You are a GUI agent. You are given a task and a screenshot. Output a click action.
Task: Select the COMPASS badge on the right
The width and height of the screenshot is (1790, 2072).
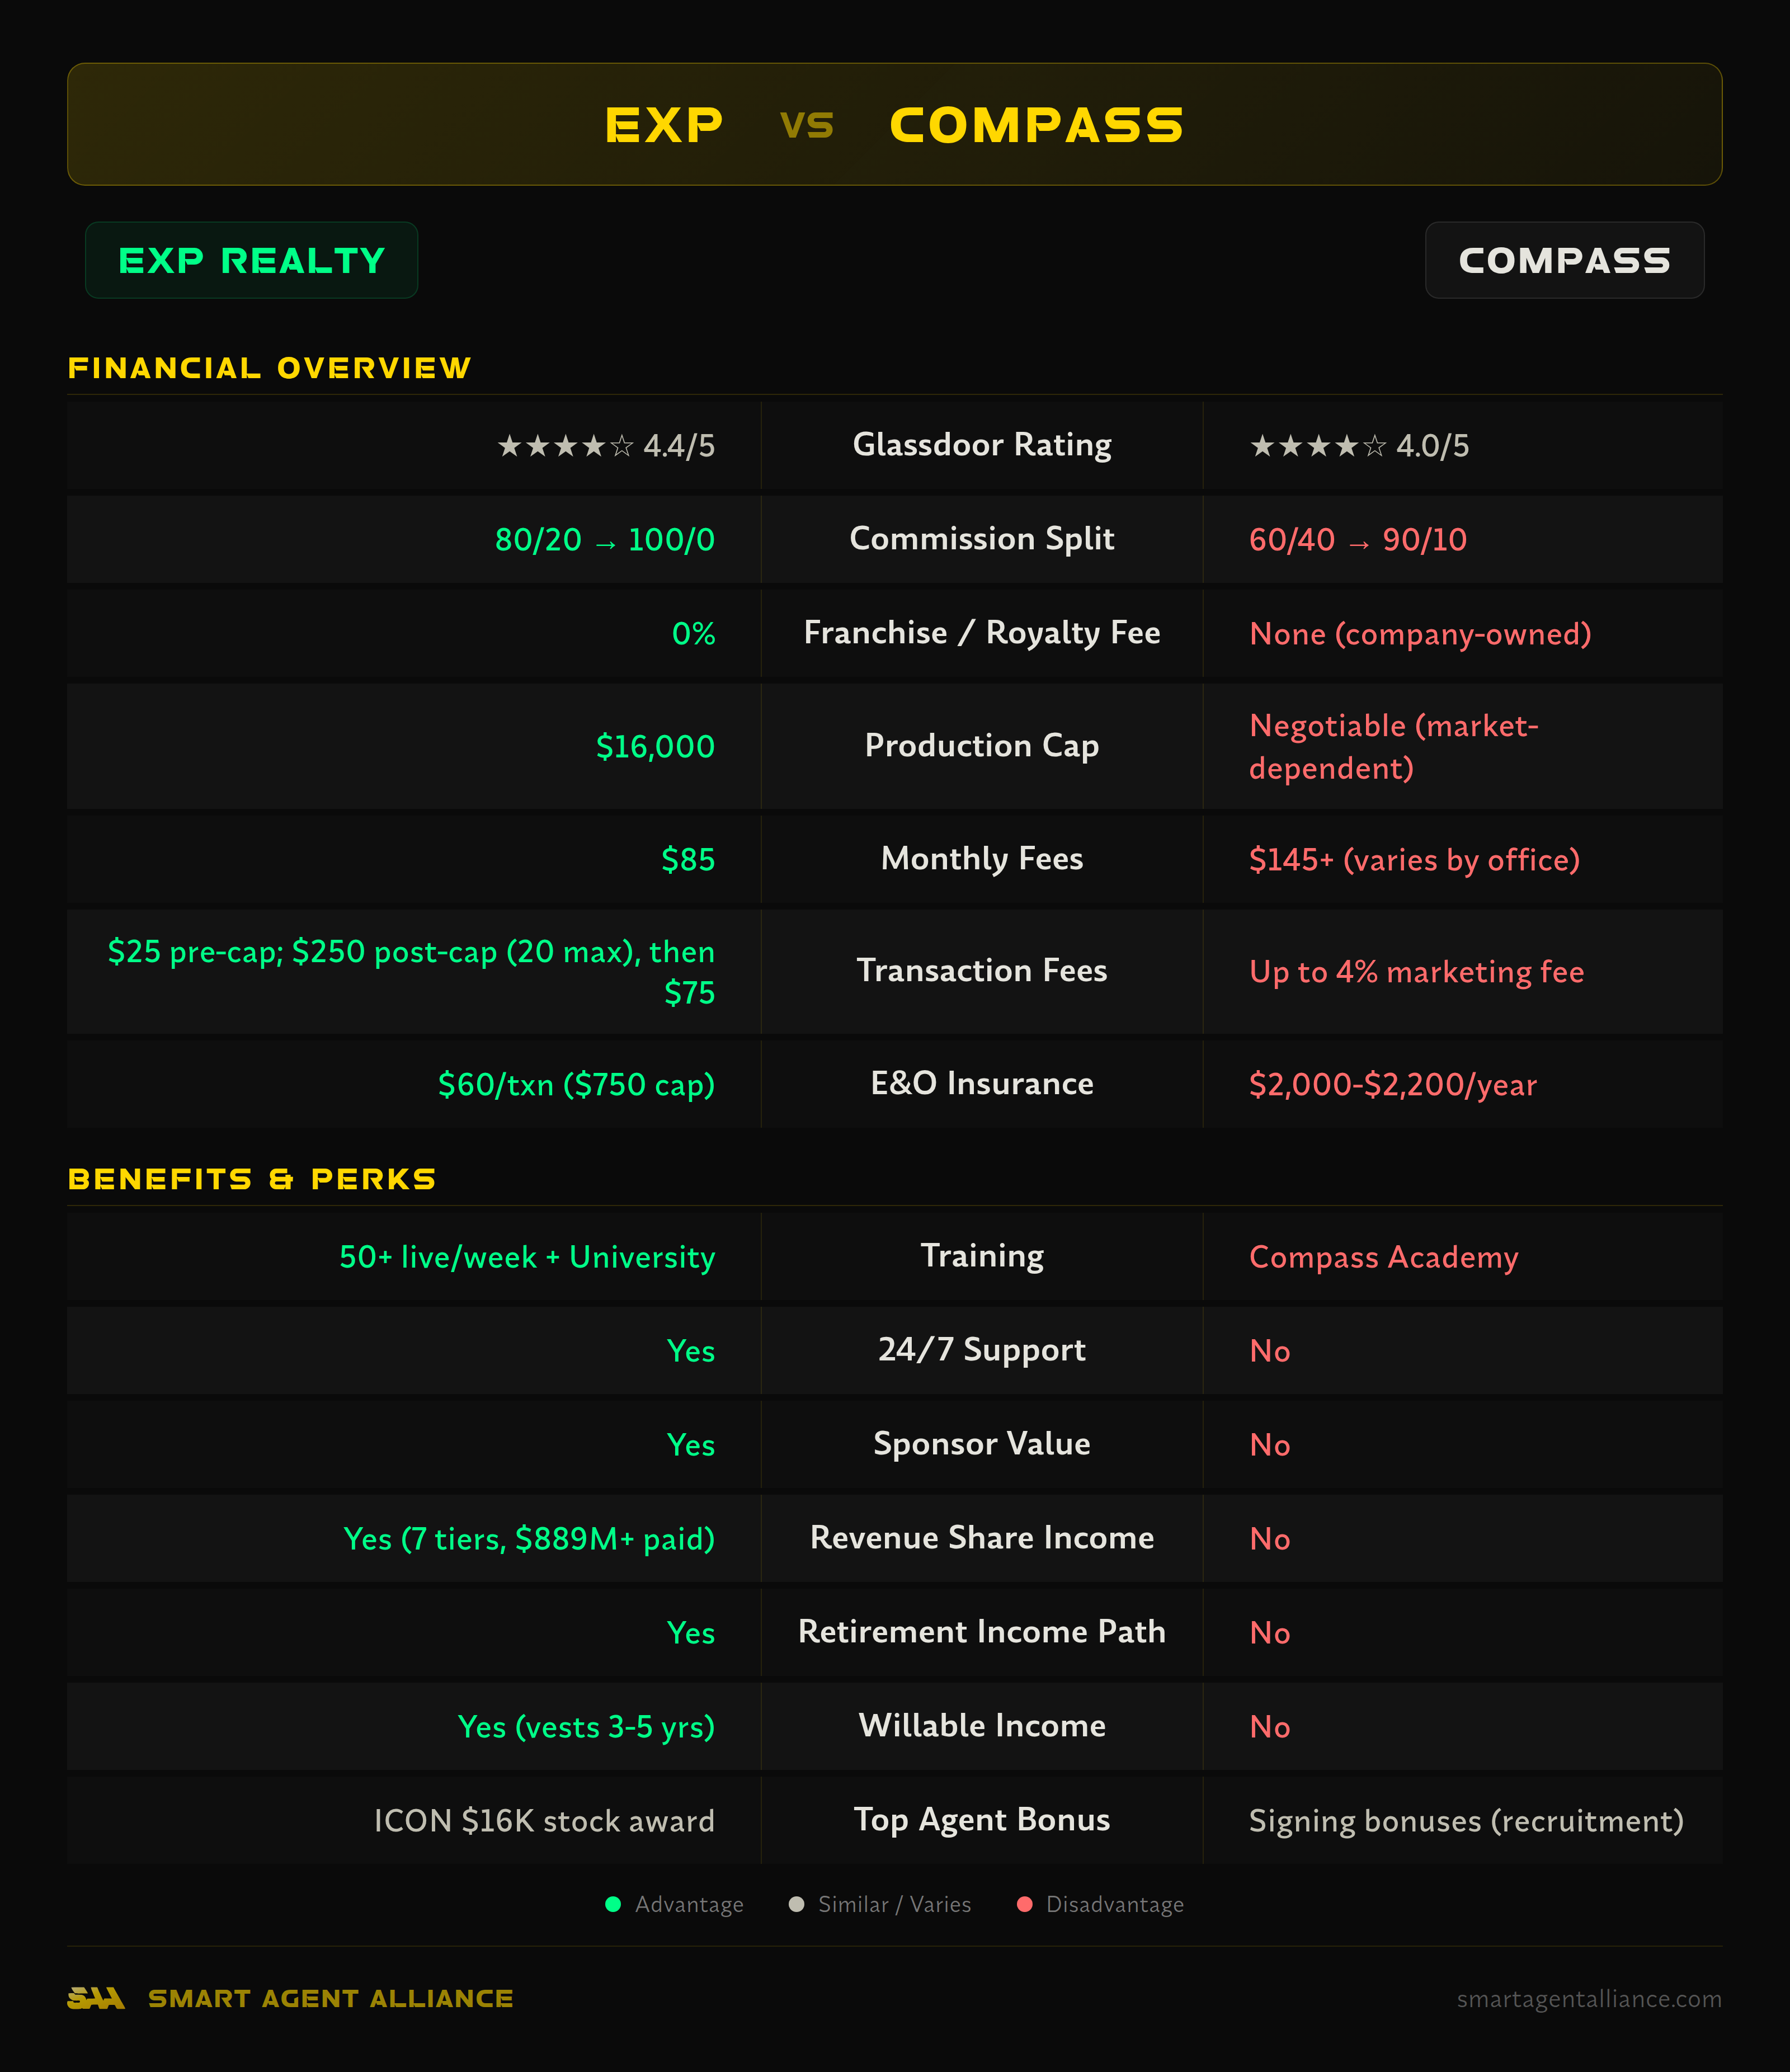pyautogui.click(x=1564, y=260)
